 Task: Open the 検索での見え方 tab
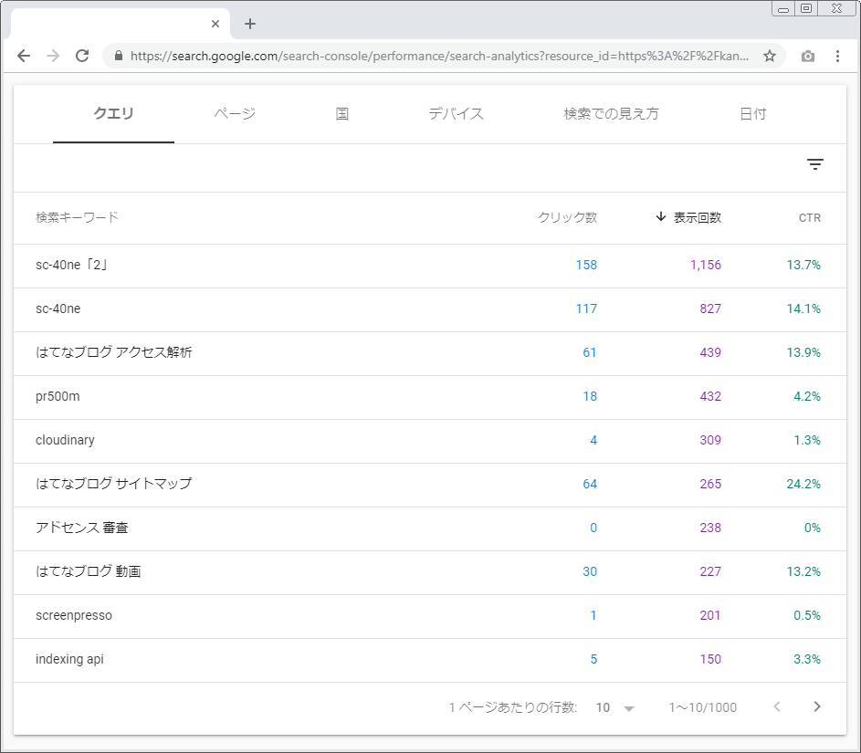click(611, 113)
